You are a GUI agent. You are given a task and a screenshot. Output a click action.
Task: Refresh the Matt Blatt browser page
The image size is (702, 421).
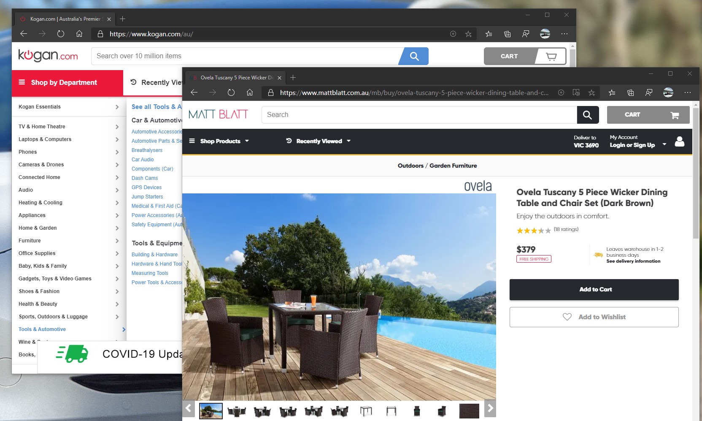click(231, 92)
